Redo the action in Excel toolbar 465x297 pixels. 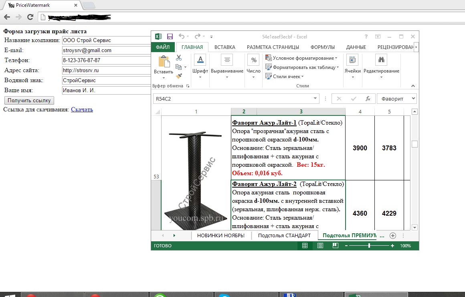(x=198, y=36)
